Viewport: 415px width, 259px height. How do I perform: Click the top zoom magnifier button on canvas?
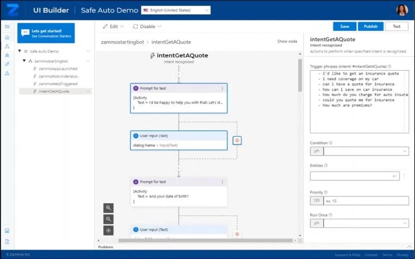pyautogui.click(x=108, y=208)
